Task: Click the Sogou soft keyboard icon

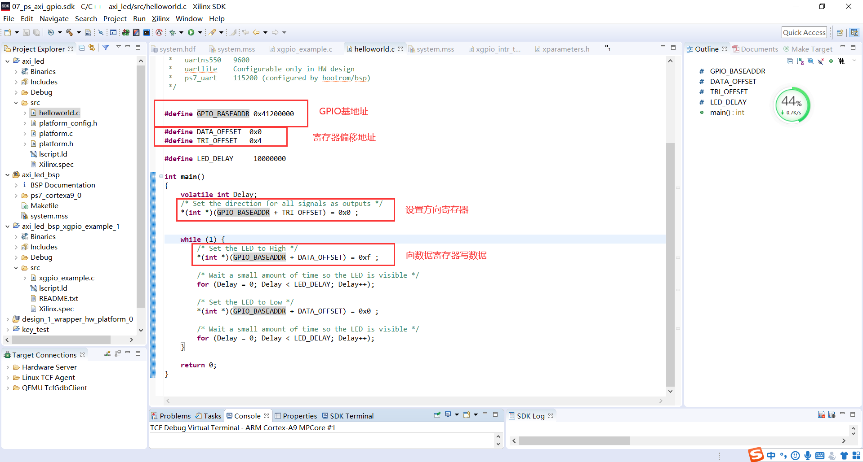Action: tap(820, 455)
